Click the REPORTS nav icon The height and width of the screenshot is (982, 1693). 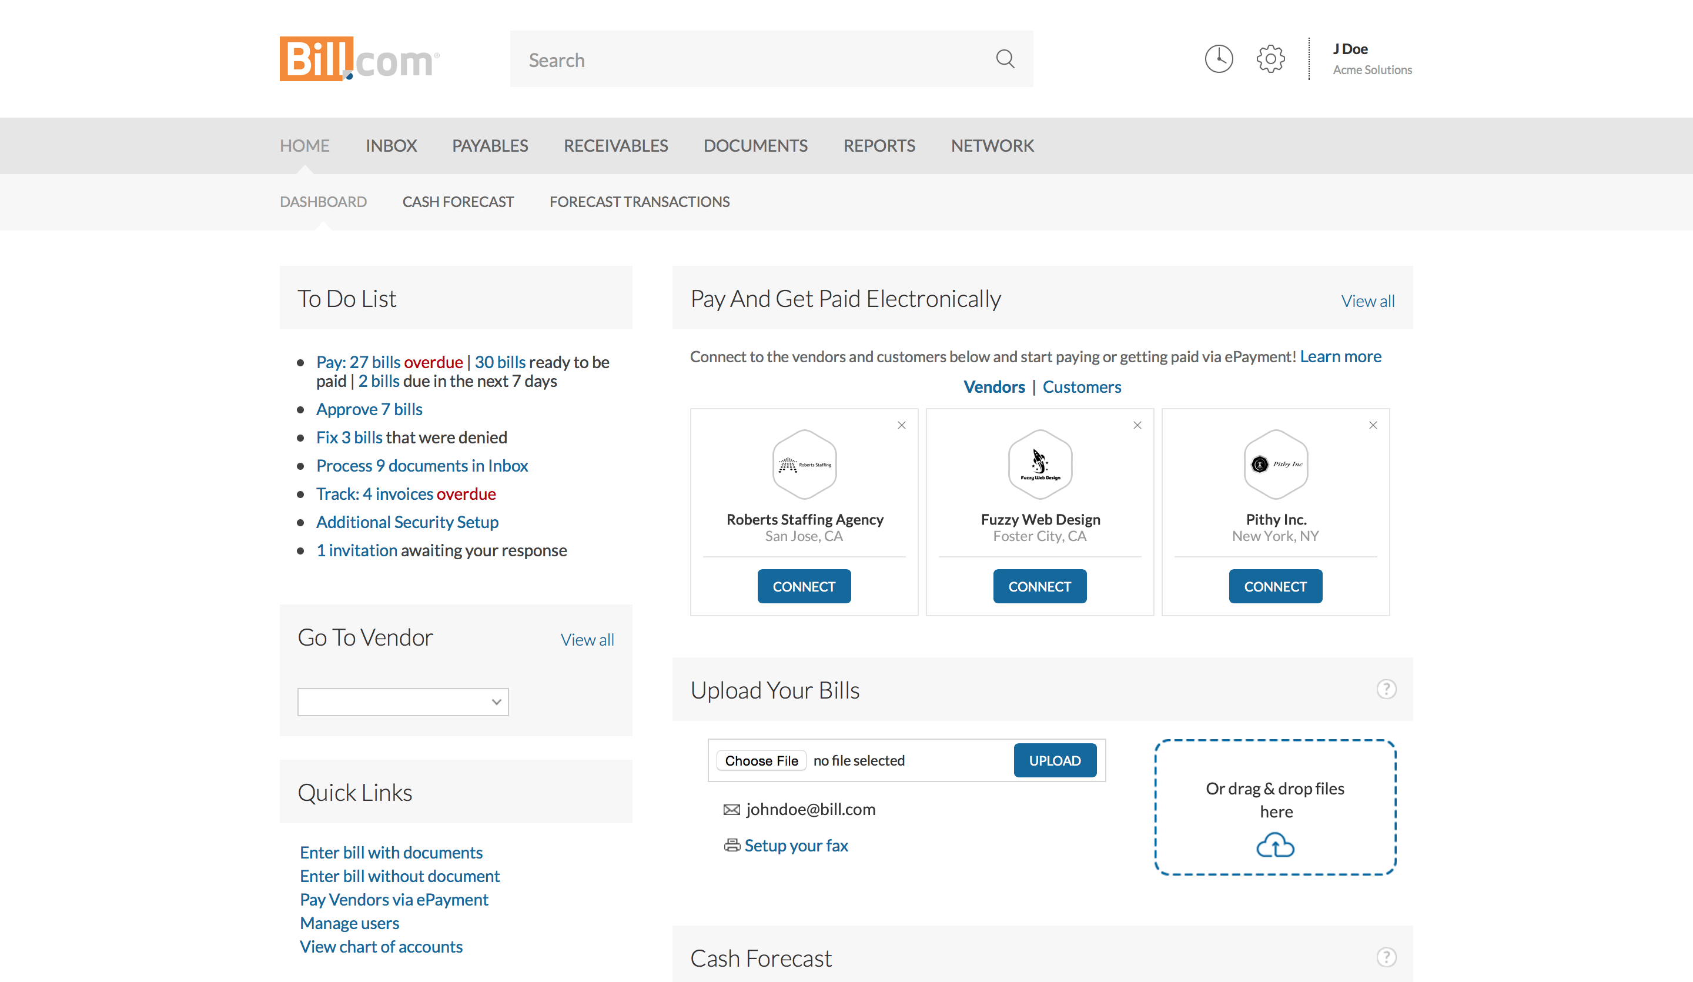(x=880, y=146)
